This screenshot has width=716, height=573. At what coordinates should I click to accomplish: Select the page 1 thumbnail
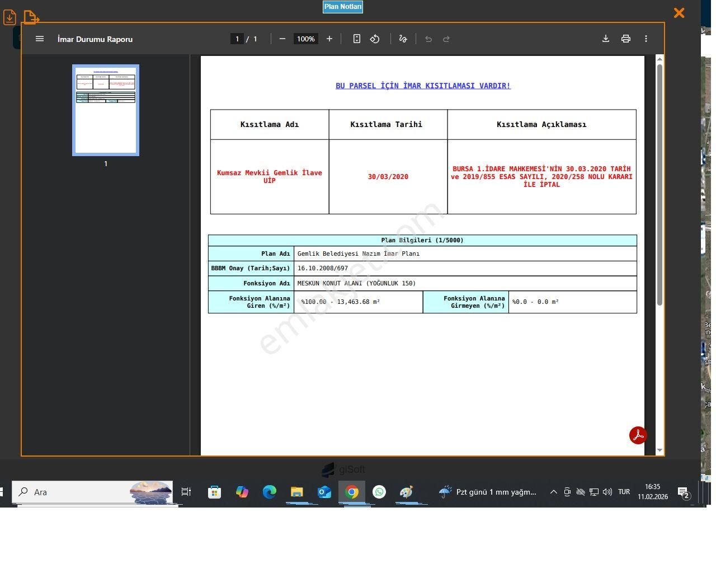[106, 110]
